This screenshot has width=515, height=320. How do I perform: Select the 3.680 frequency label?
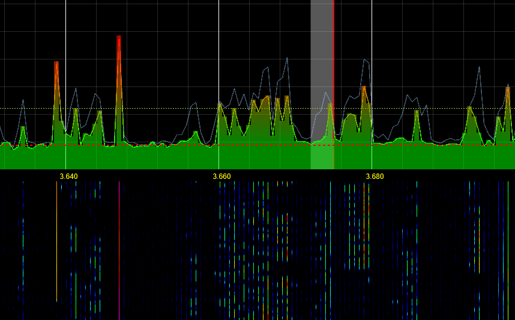pyautogui.click(x=375, y=177)
